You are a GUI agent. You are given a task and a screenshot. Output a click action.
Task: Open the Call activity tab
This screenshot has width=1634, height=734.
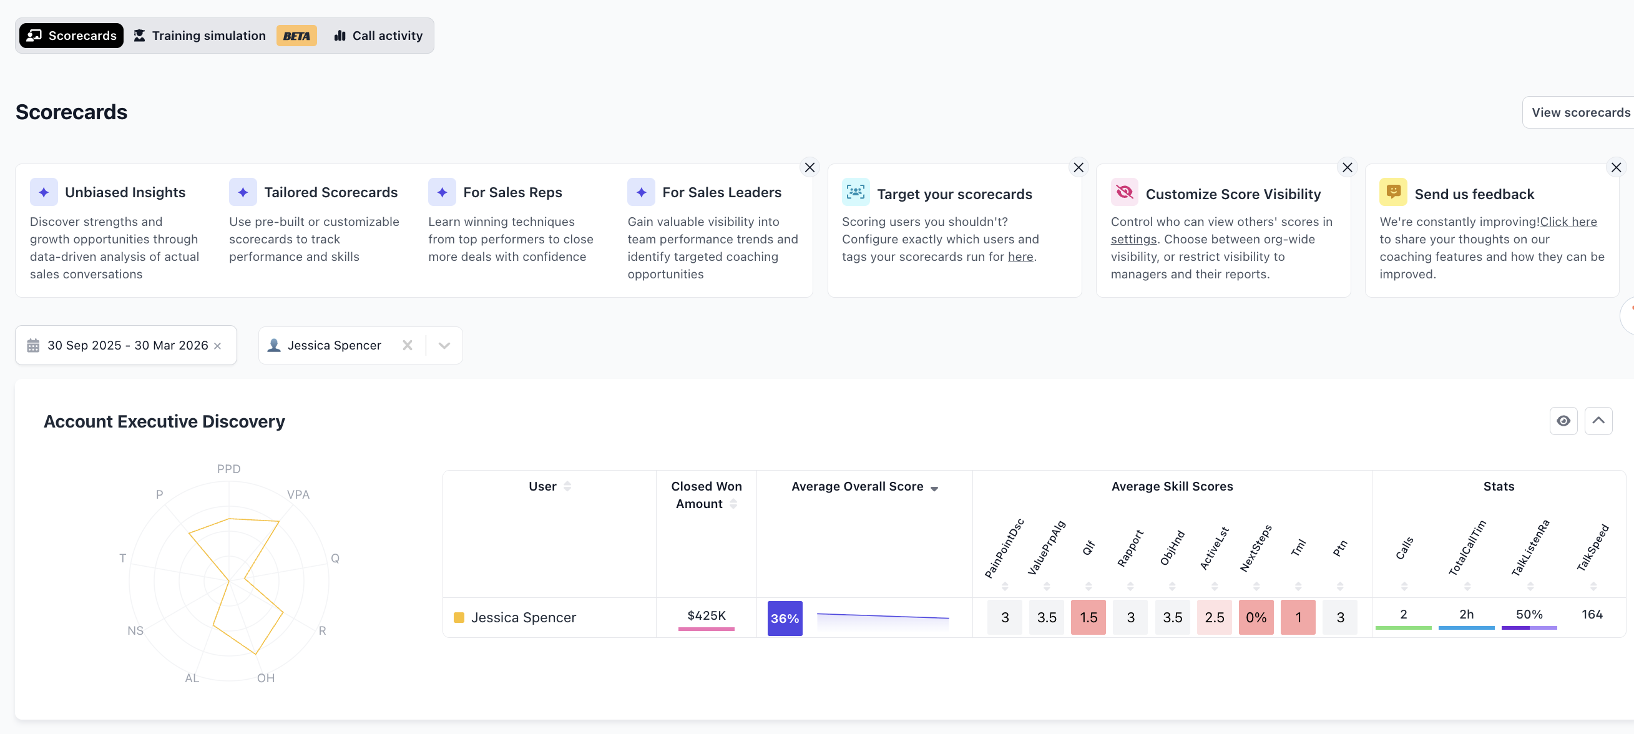click(378, 36)
